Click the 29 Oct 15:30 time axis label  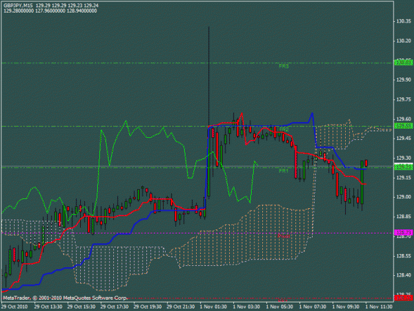coord(81,307)
